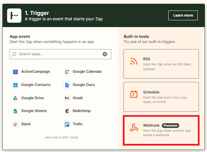Image resolution: width=207 pixels, height=152 pixels.
Task: Select the Trello app icon
Action: [67, 124]
